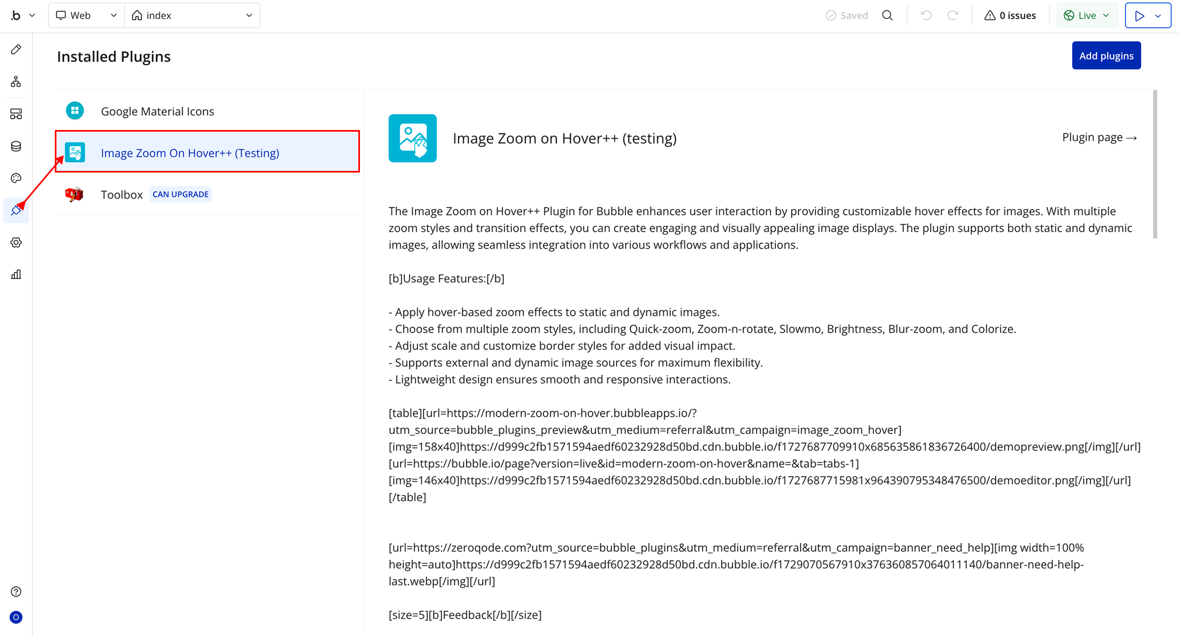Click the redo arrow icon

pos(953,16)
